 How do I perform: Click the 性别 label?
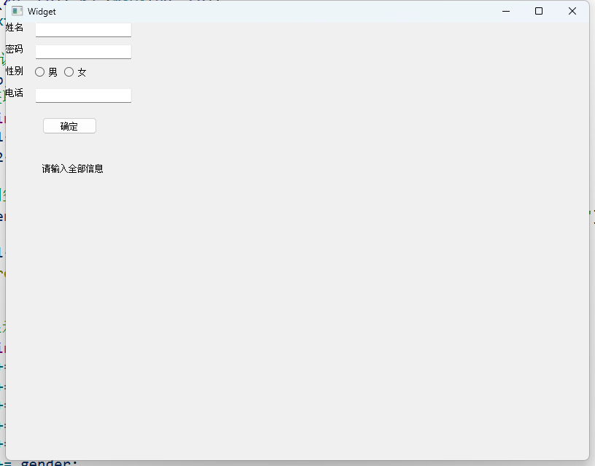coord(15,71)
